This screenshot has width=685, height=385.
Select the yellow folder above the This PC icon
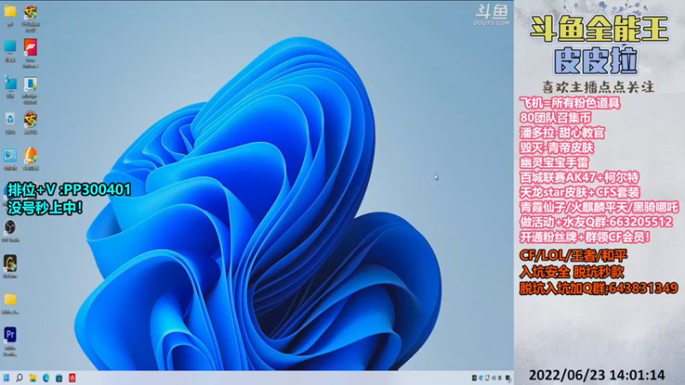pos(10,11)
